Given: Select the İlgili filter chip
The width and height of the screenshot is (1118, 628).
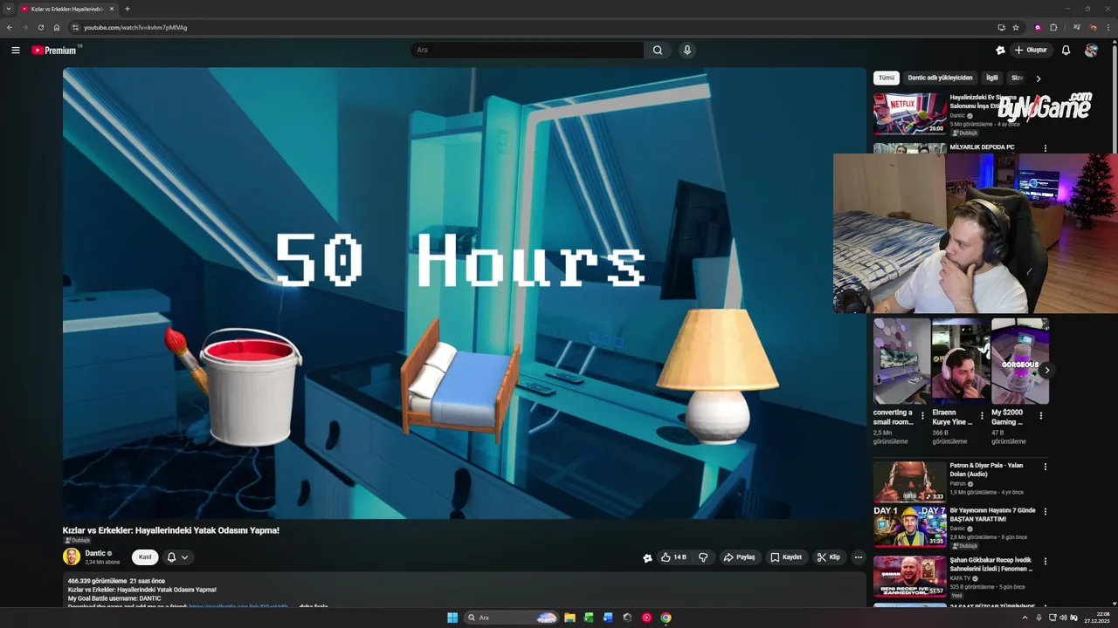Looking at the screenshot, I should click(x=991, y=78).
